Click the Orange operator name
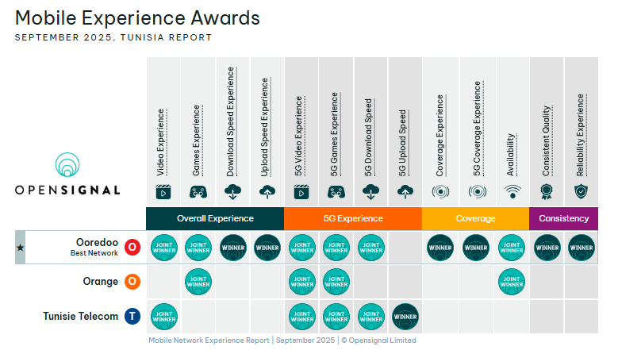This screenshot has width=618, height=350. [101, 282]
